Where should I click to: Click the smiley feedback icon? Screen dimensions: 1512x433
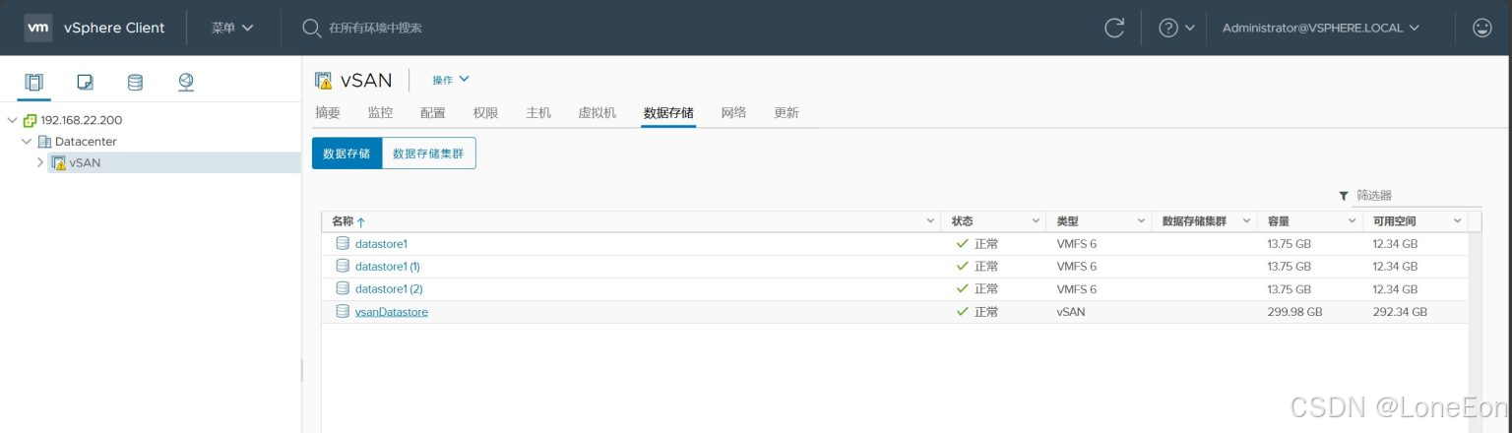tap(1481, 28)
